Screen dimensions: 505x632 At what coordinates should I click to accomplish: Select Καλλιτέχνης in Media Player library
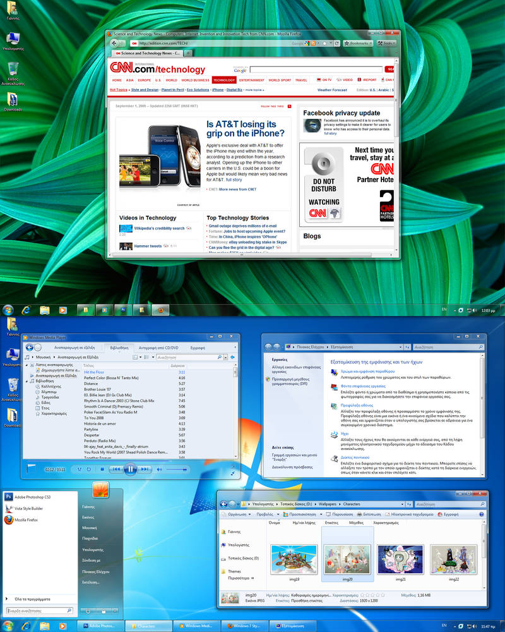[x=51, y=386]
